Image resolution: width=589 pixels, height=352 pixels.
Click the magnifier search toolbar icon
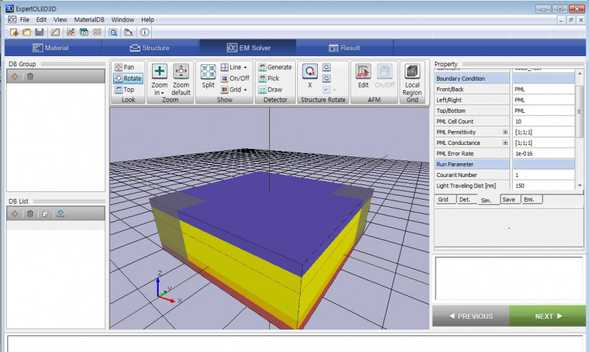113,32
